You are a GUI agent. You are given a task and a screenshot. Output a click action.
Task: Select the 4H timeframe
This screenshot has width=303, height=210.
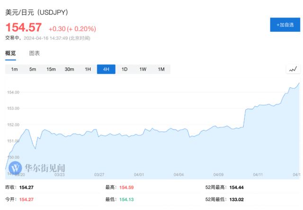click(106, 69)
